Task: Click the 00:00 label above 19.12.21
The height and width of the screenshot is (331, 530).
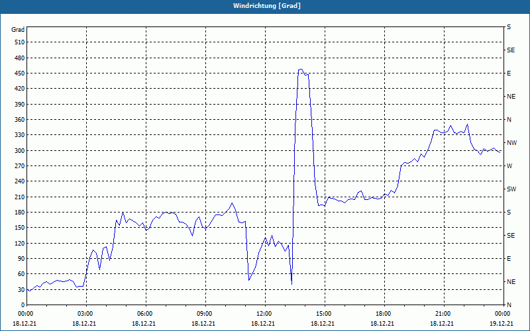Action: tap(502, 314)
